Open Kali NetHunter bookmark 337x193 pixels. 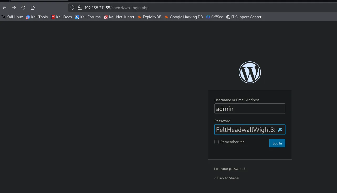tap(119, 17)
